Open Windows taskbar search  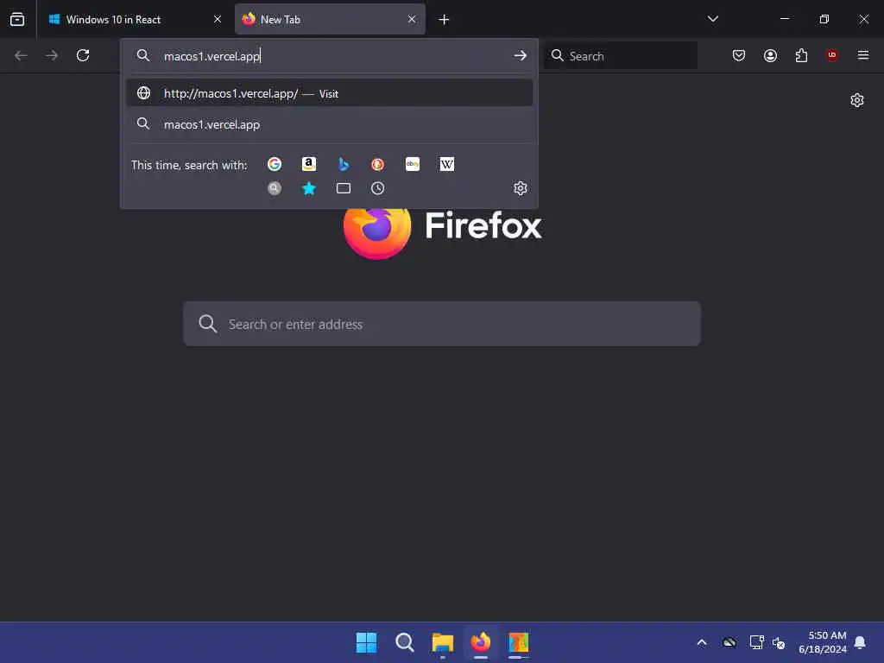(405, 642)
